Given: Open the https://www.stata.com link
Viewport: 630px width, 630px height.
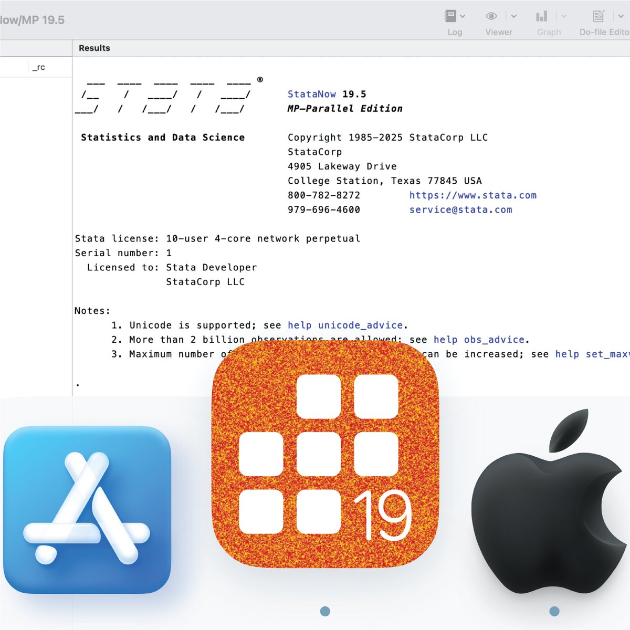Looking at the screenshot, I should click(x=473, y=195).
